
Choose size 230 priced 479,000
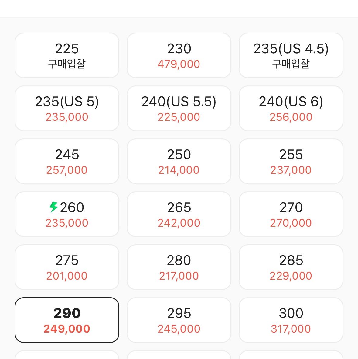[179, 55]
